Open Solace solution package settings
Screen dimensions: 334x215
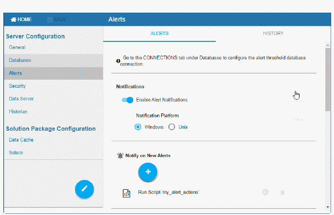tap(16, 153)
